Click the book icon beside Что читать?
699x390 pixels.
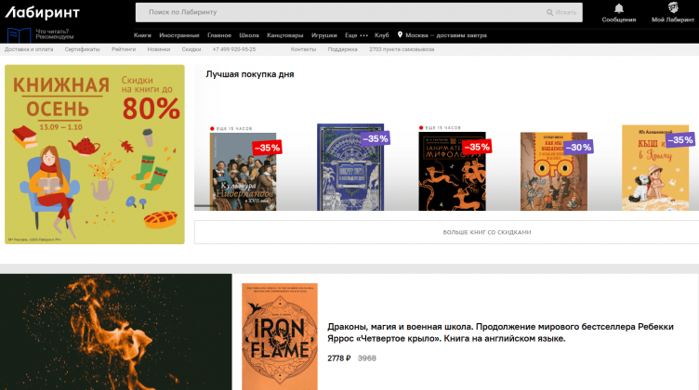(x=19, y=34)
